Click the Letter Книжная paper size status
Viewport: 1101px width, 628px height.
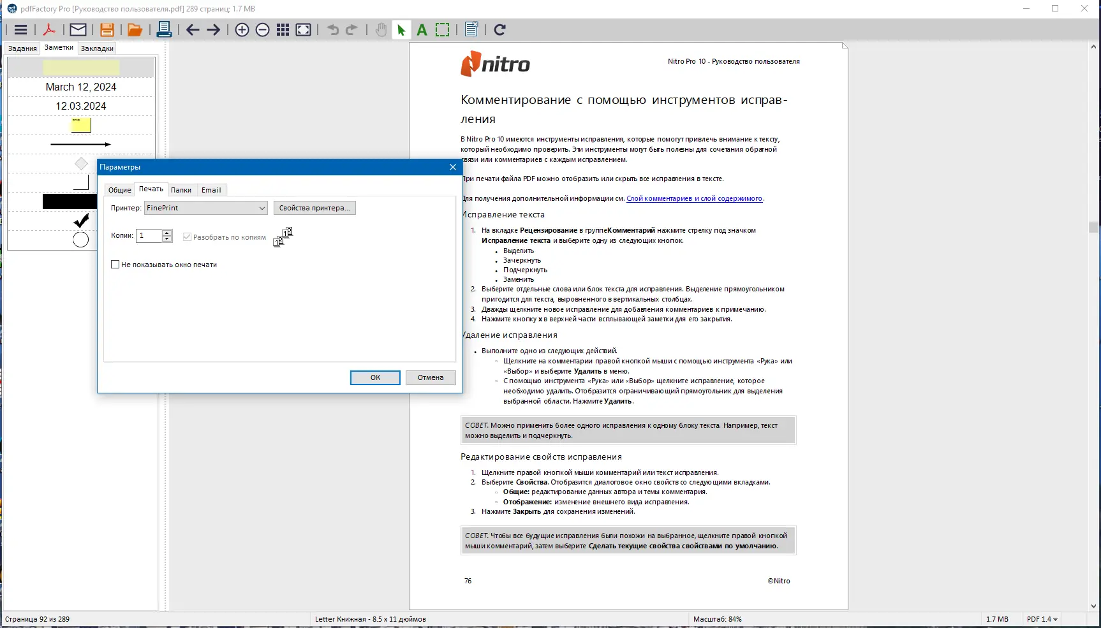371,619
